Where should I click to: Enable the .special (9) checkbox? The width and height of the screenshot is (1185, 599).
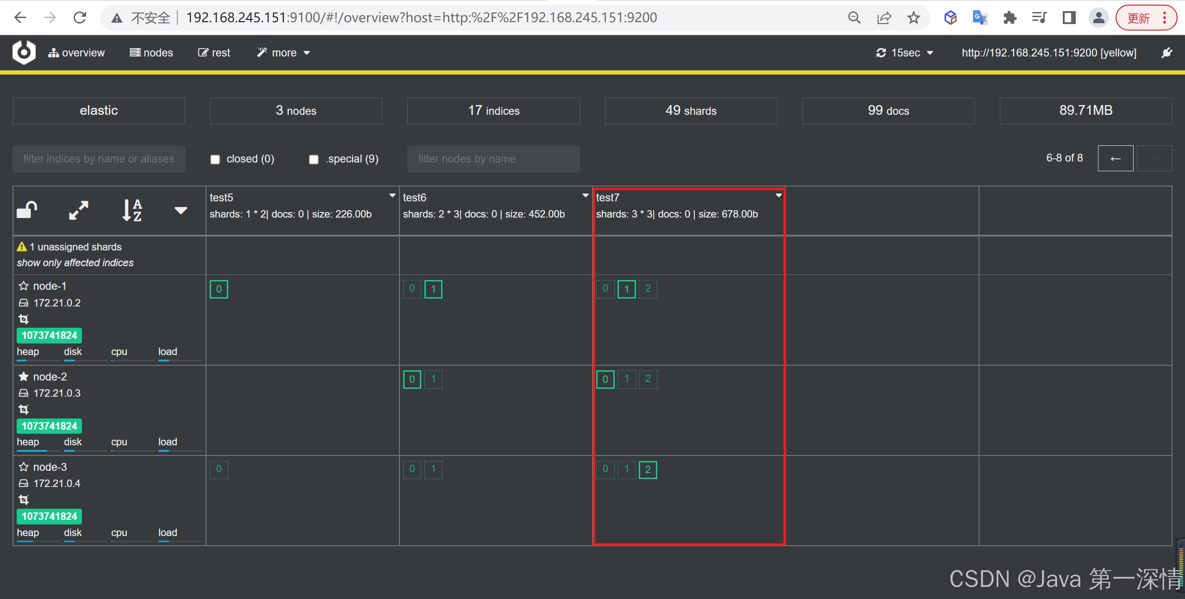click(314, 159)
